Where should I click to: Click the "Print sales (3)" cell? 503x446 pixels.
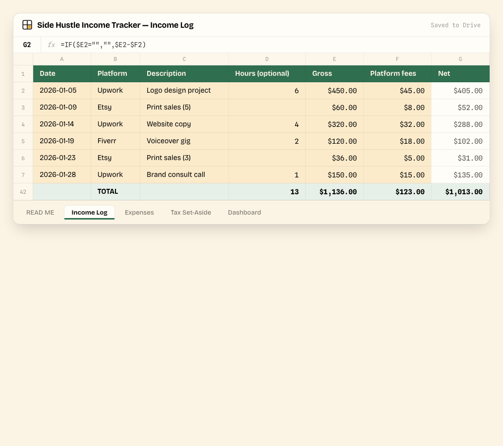184,158
